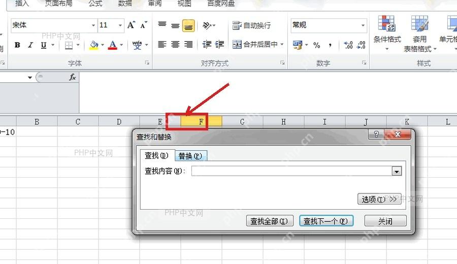Open the 百度网盘 ribbon tab
Screen dimensions: 457x264
221,3
